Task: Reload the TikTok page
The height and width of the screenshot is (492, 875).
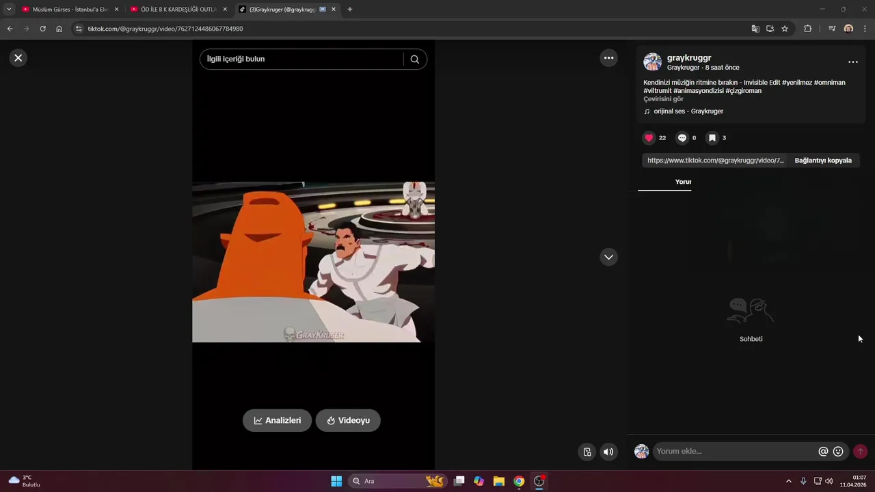Action: click(42, 29)
